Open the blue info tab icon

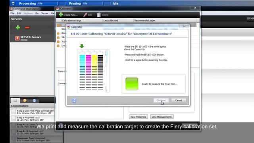[x=35, y=100]
